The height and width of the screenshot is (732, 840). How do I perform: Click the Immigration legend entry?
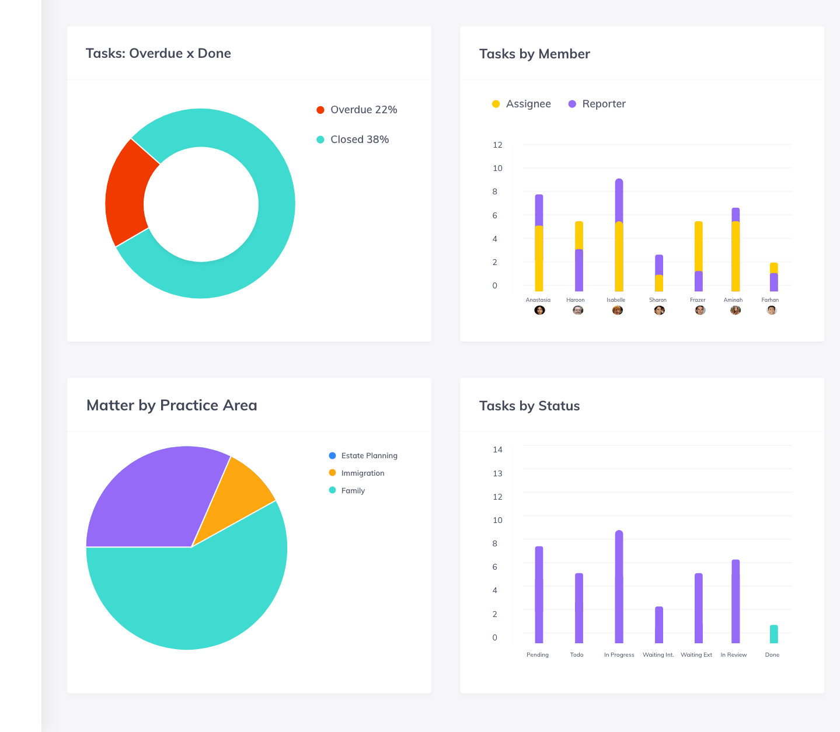357,473
